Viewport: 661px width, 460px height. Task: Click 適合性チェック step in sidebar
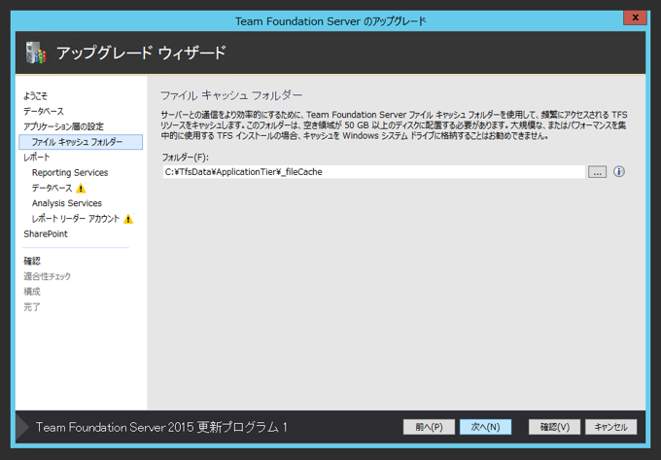point(47,276)
